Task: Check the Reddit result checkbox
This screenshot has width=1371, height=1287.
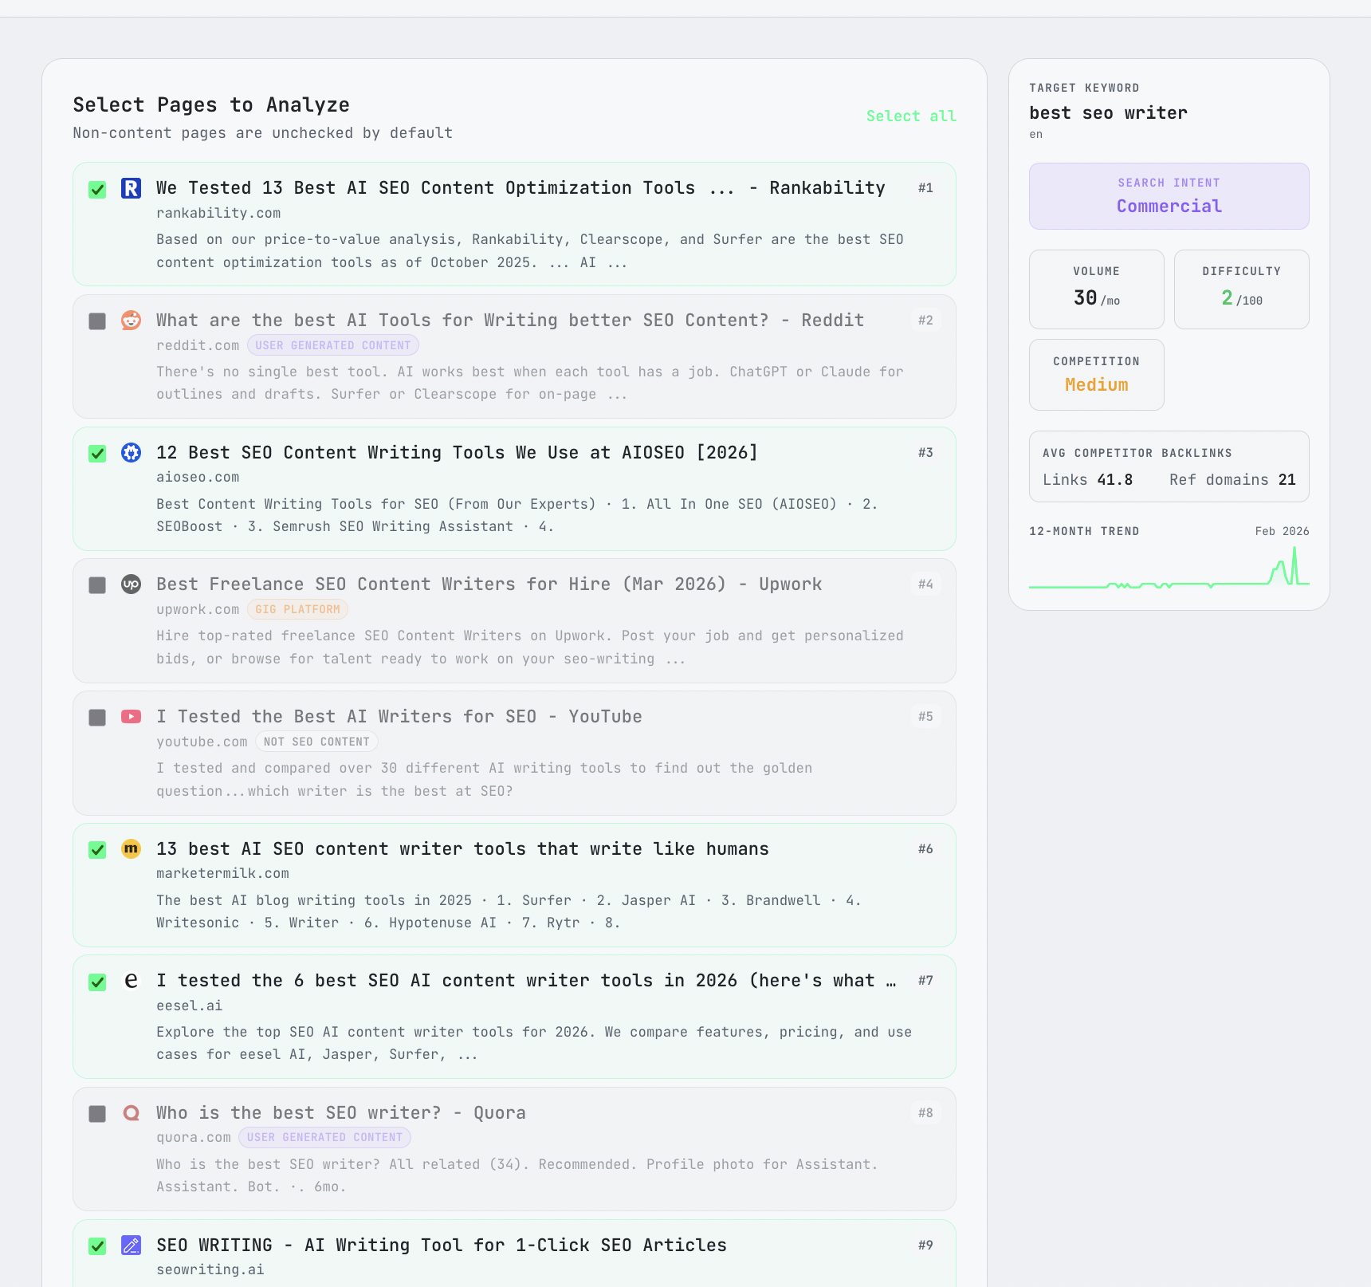Action: (x=97, y=321)
